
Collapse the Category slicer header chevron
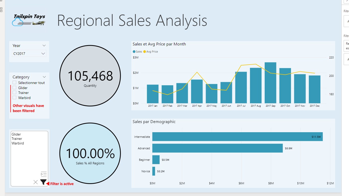click(x=44, y=77)
